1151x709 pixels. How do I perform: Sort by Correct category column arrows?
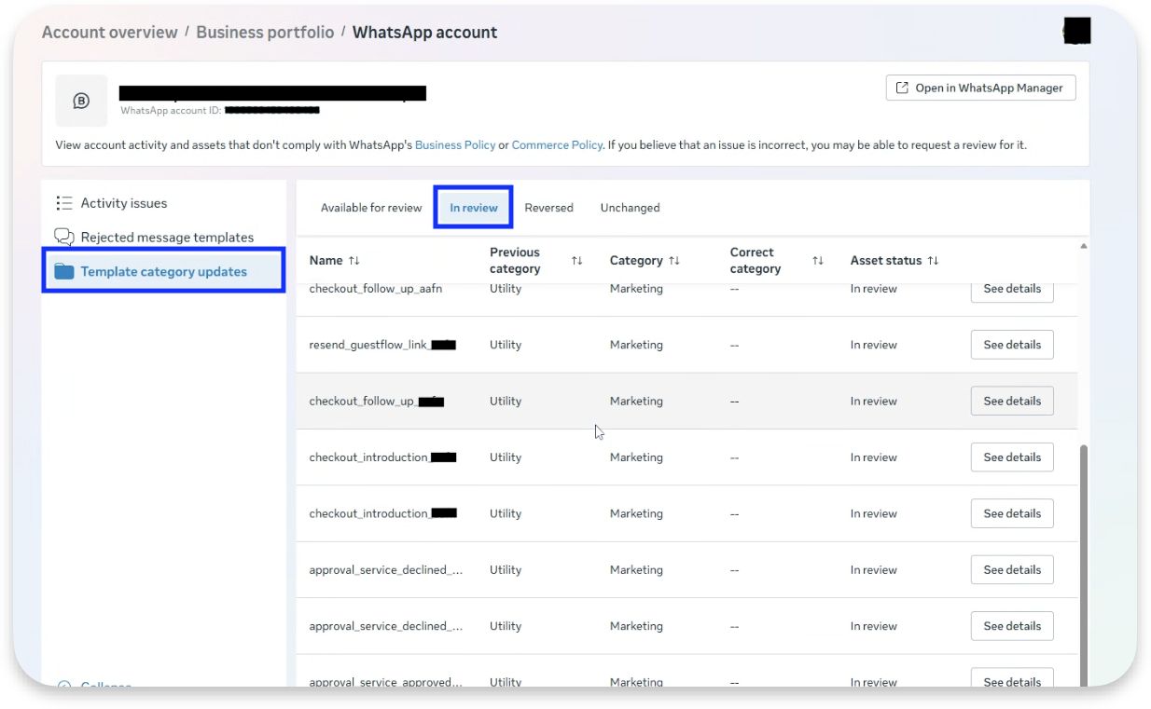point(818,261)
